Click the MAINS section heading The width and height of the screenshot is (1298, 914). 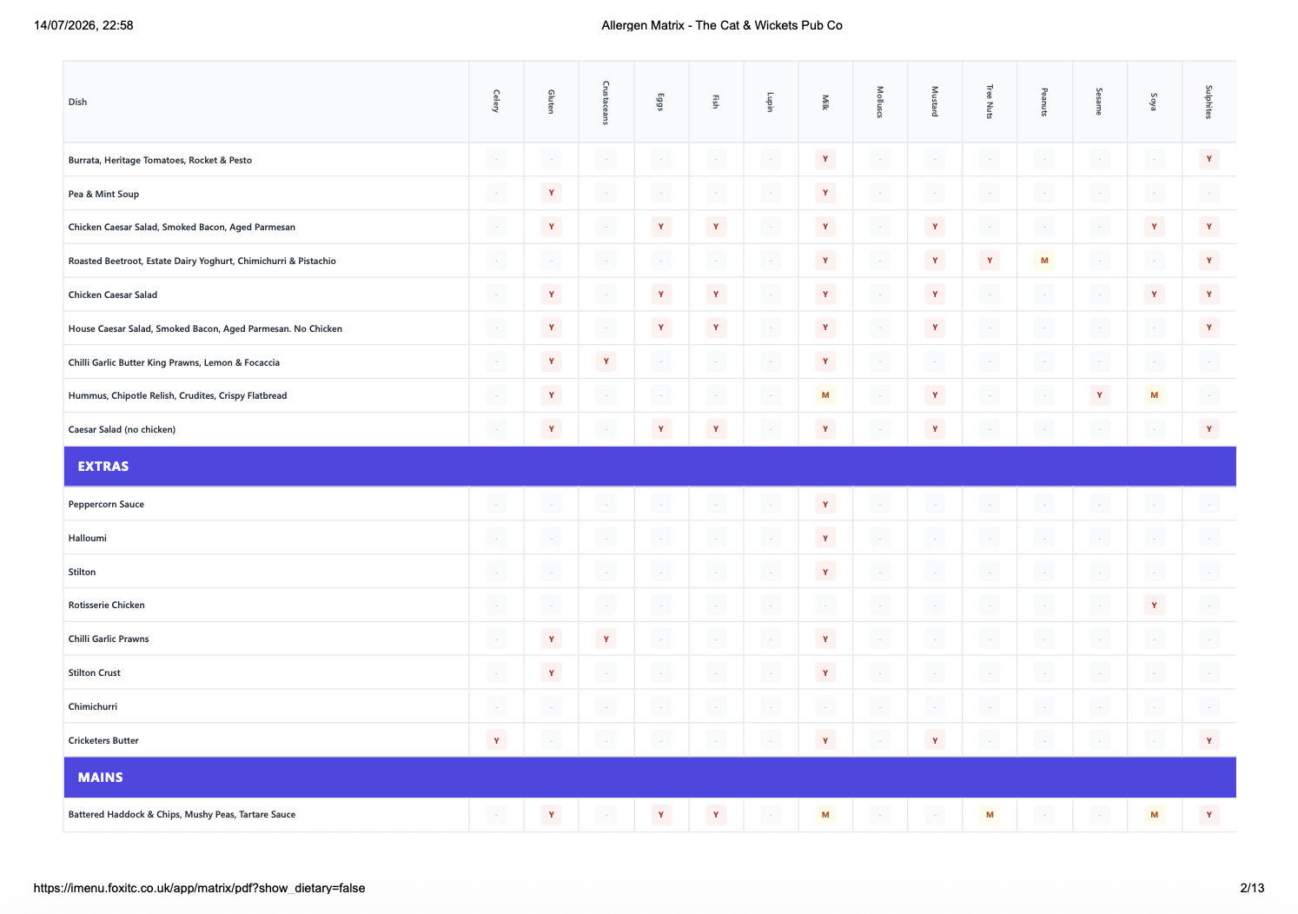[100, 778]
